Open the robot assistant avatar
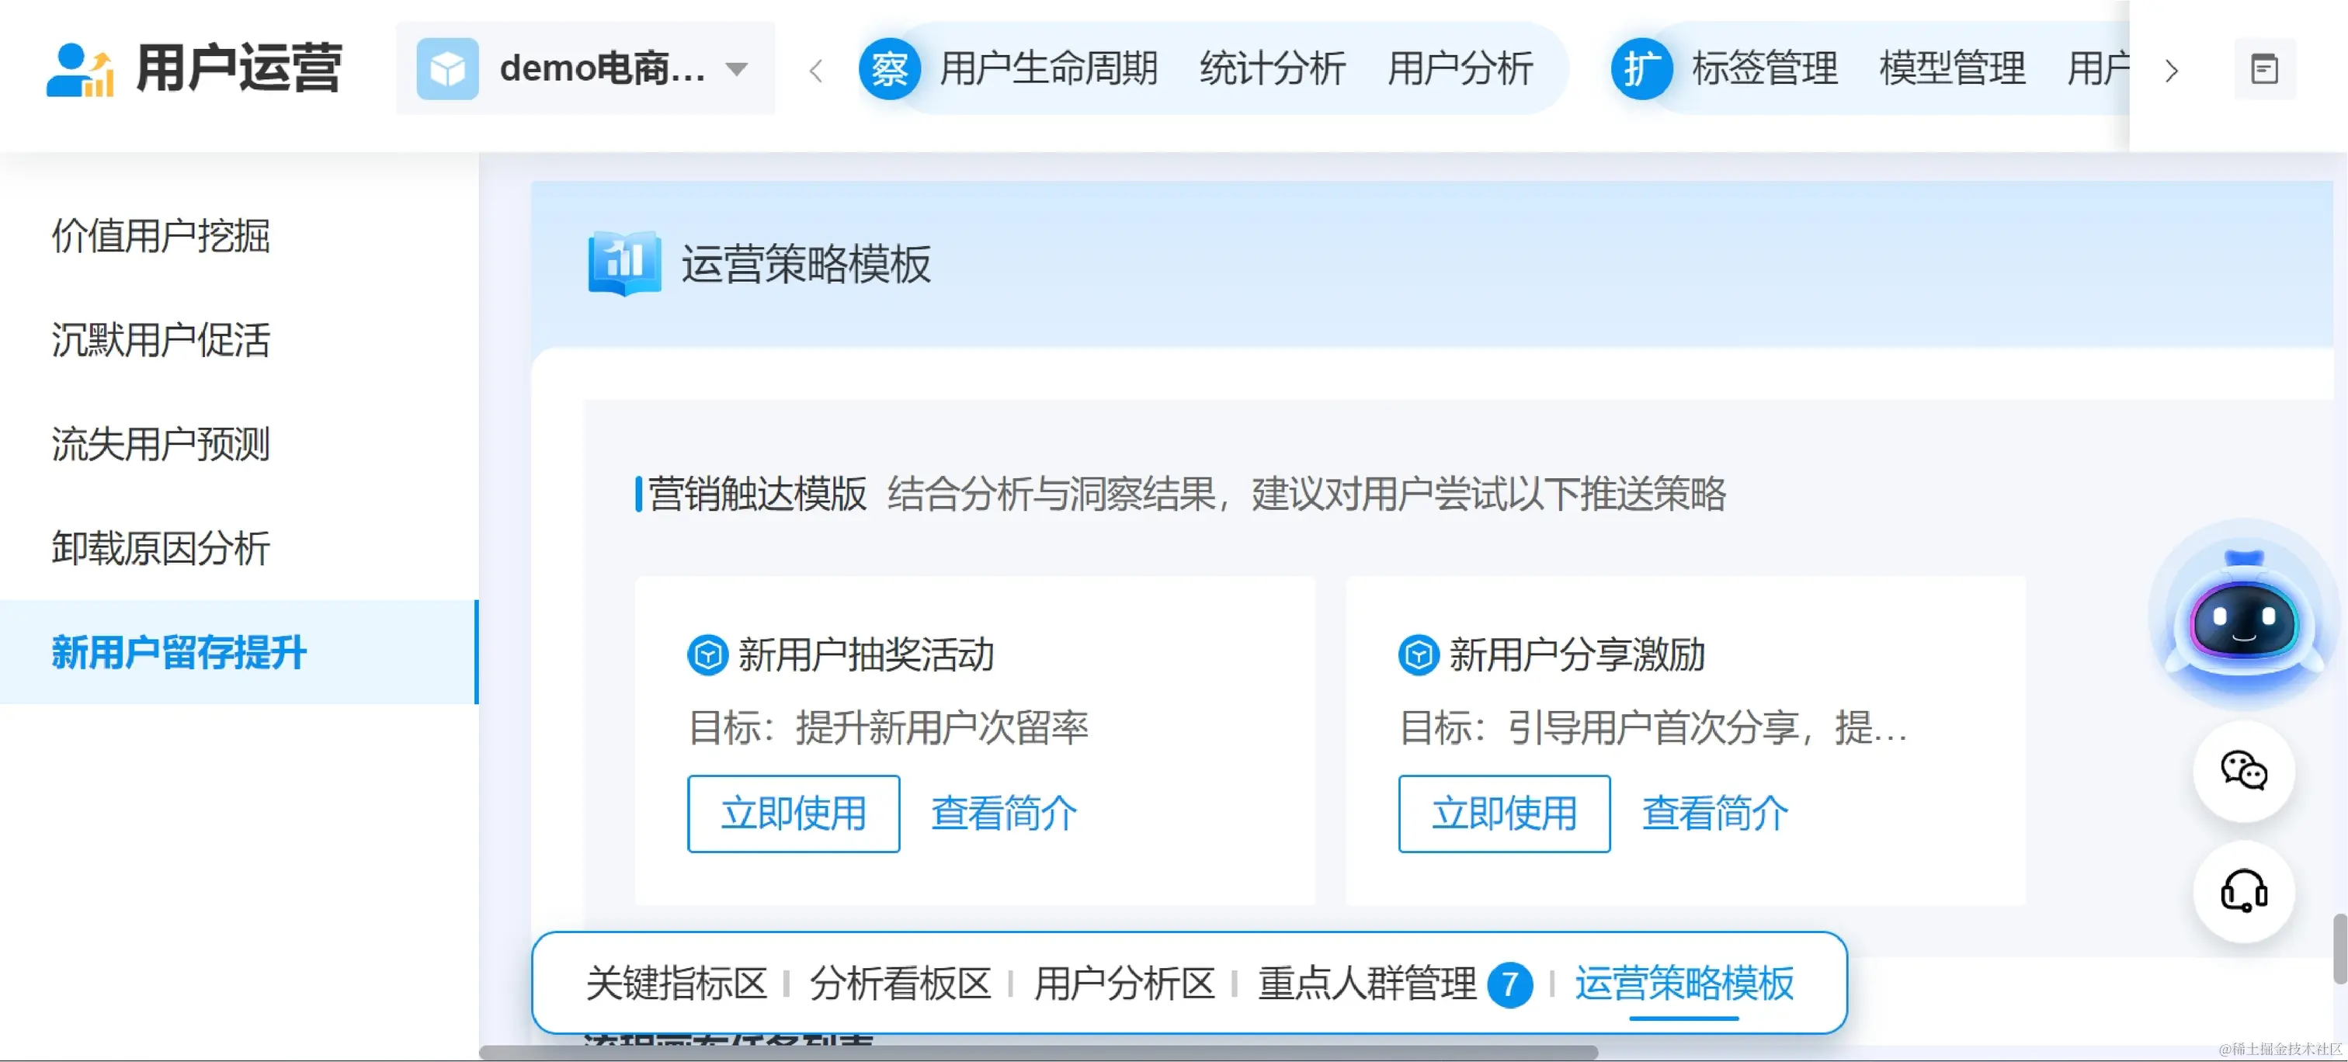2348x1062 pixels. tap(2243, 616)
